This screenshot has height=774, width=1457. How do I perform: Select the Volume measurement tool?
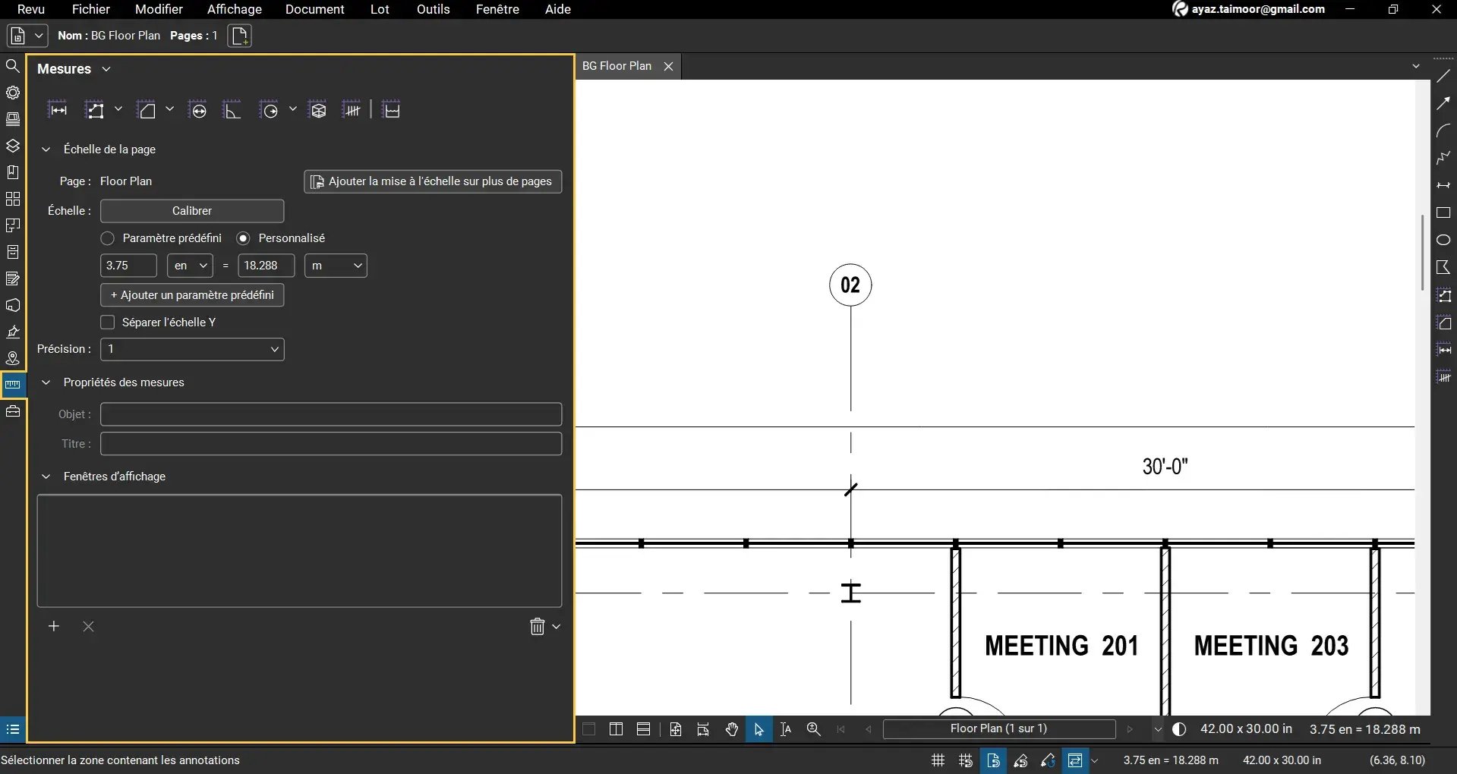pyautogui.click(x=318, y=109)
